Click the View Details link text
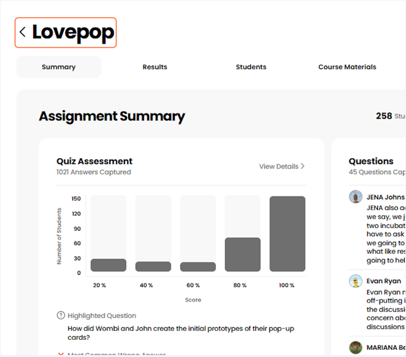Image resolution: width=406 pixels, height=357 pixels. (278, 166)
